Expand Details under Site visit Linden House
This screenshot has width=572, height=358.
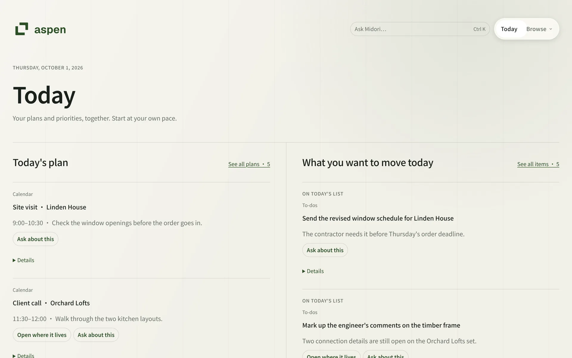pyautogui.click(x=24, y=260)
